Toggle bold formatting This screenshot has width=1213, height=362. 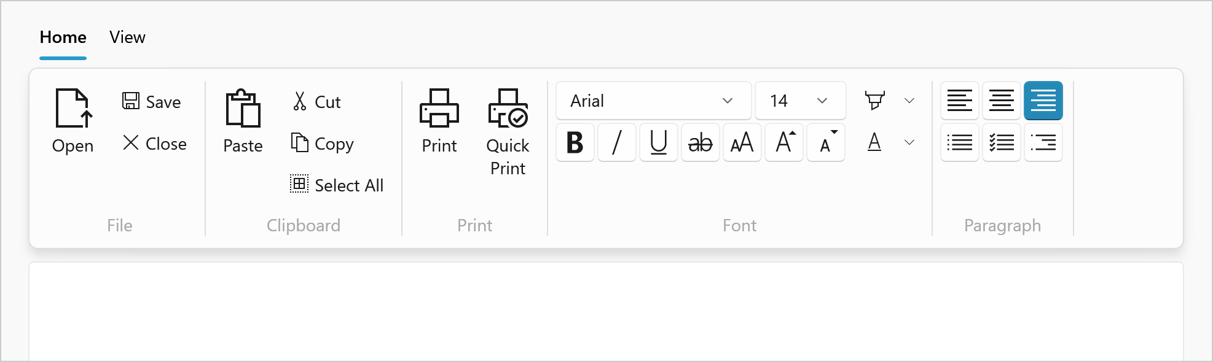[575, 143]
